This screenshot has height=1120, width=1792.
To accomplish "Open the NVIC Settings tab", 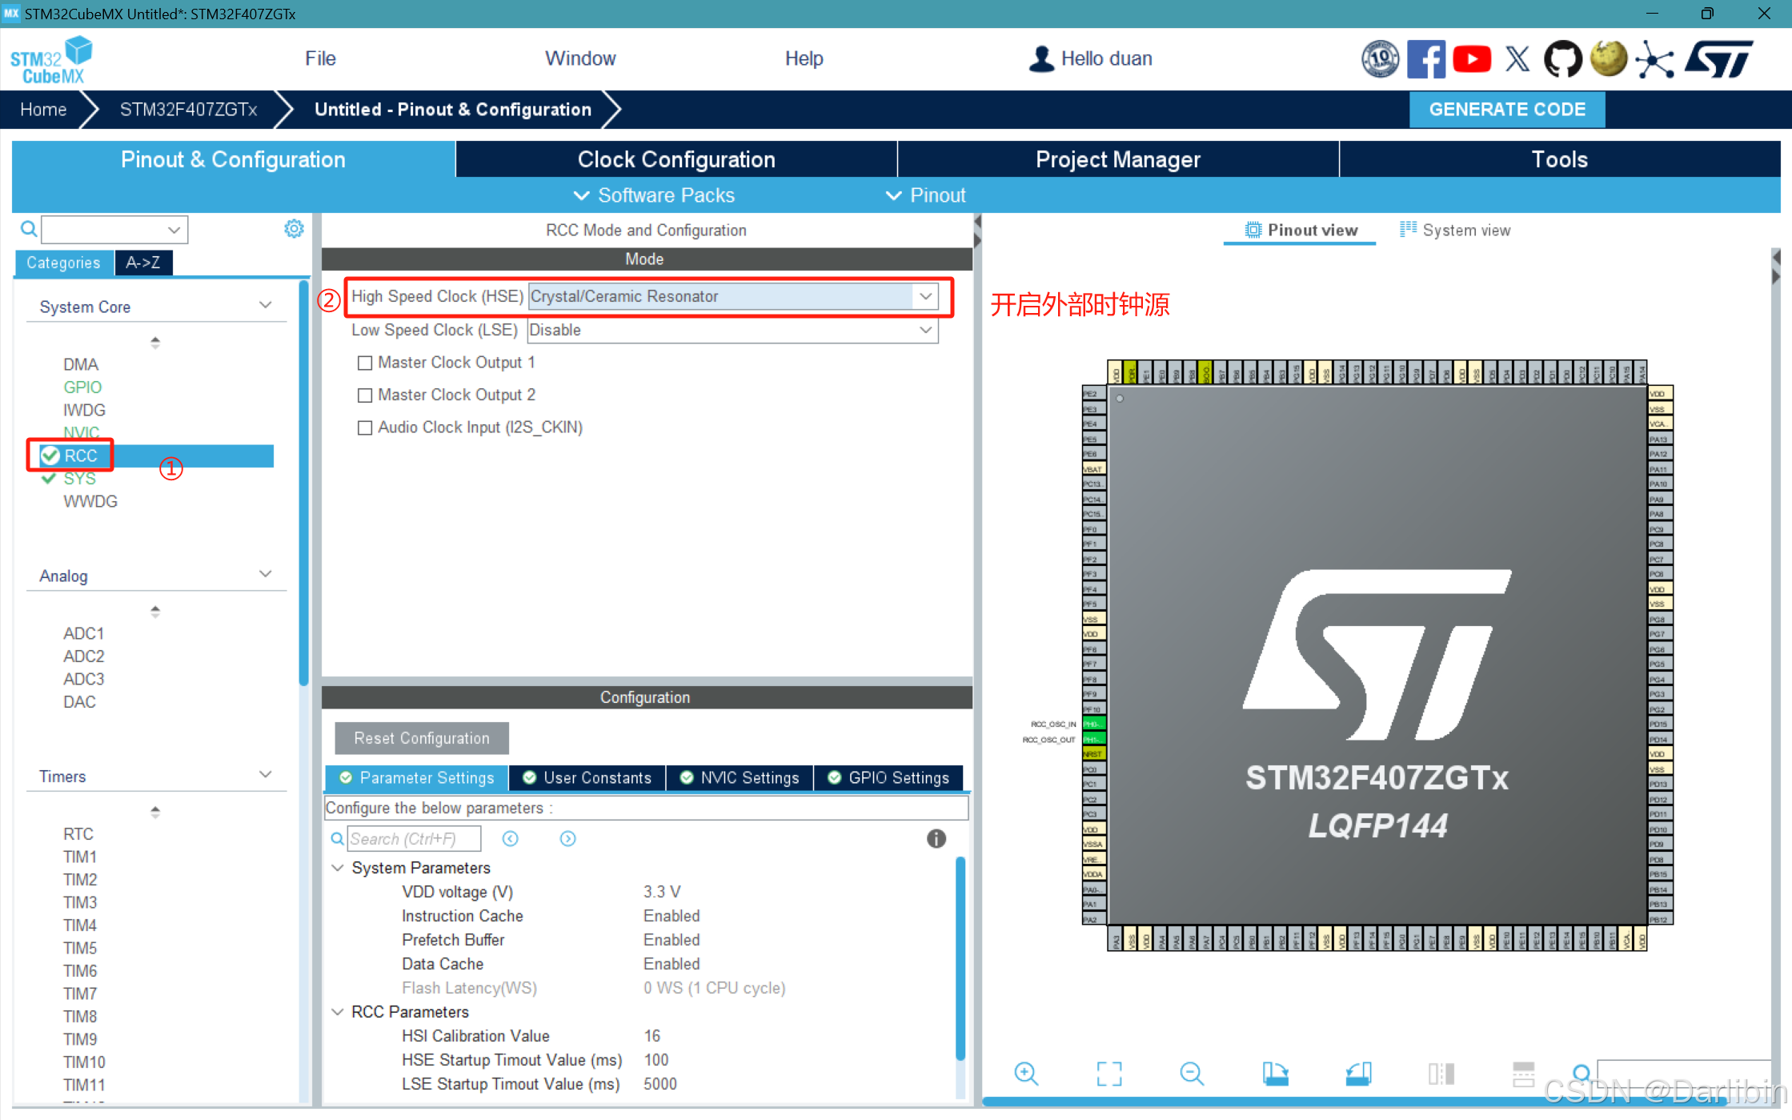I will 739,777.
